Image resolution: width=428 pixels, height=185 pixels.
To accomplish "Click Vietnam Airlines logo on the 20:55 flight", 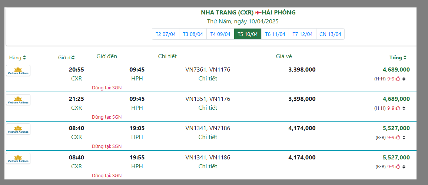I will (18, 70).
